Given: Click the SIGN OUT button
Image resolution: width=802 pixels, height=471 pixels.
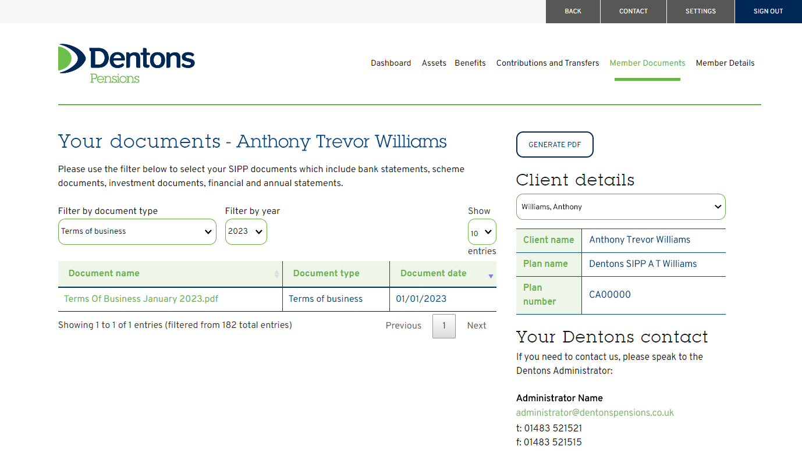Looking at the screenshot, I should (x=768, y=12).
